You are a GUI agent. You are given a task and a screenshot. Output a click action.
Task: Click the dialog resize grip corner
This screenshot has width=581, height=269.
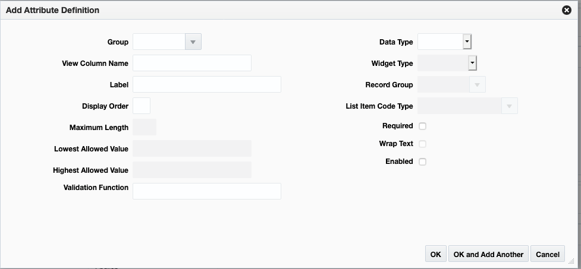tap(571, 261)
